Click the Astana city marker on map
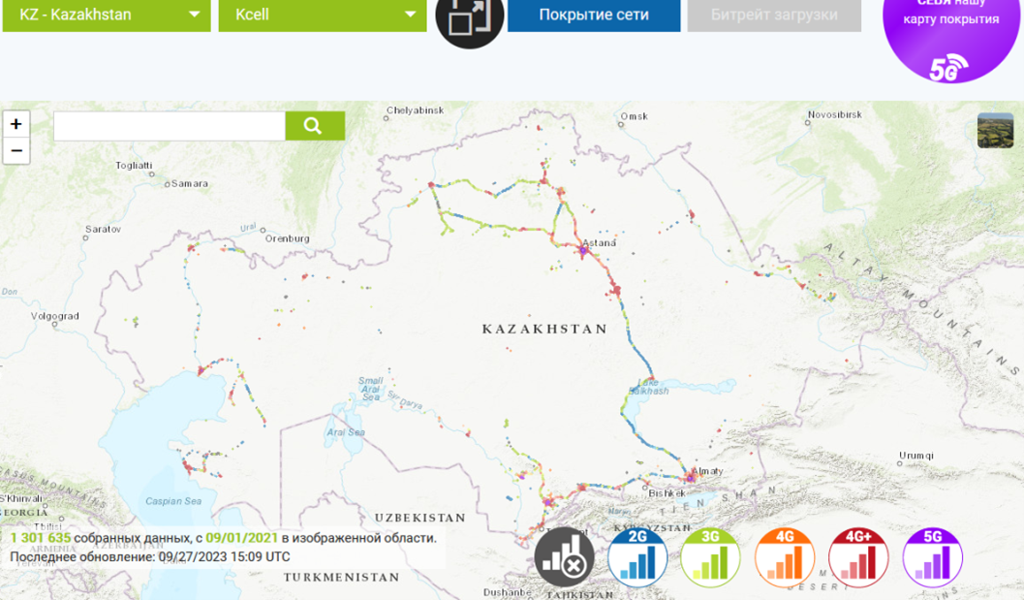This screenshot has width=1024, height=600. pyautogui.click(x=583, y=251)
